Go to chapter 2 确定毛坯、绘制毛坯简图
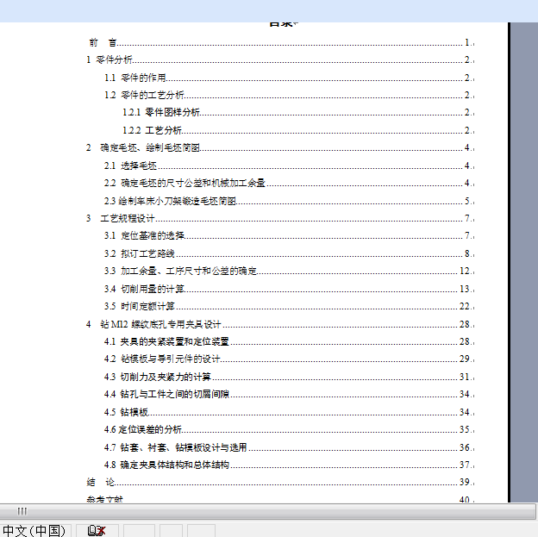 coord(279,147)
